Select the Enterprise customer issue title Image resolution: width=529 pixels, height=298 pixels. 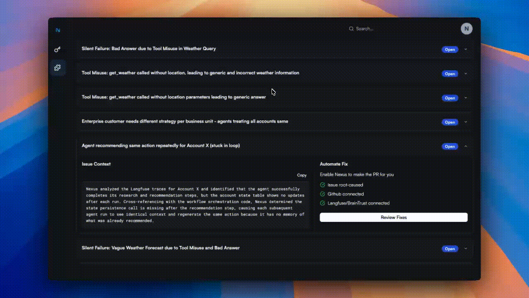(184, 121)
